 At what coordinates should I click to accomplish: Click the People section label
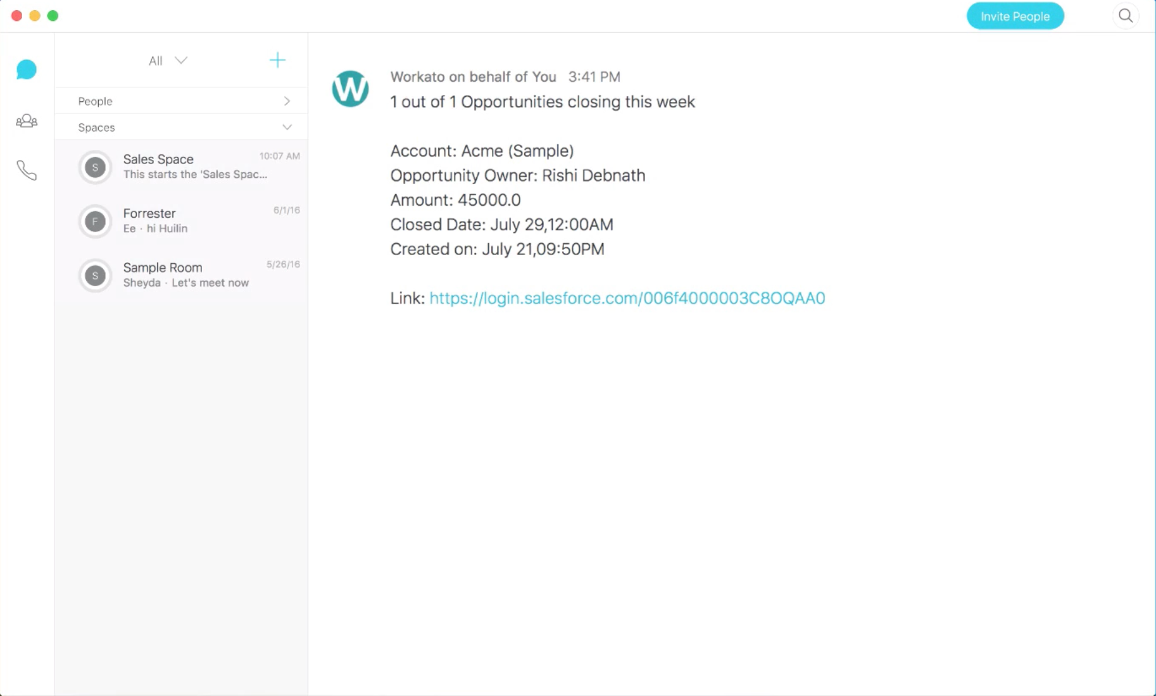95,101
